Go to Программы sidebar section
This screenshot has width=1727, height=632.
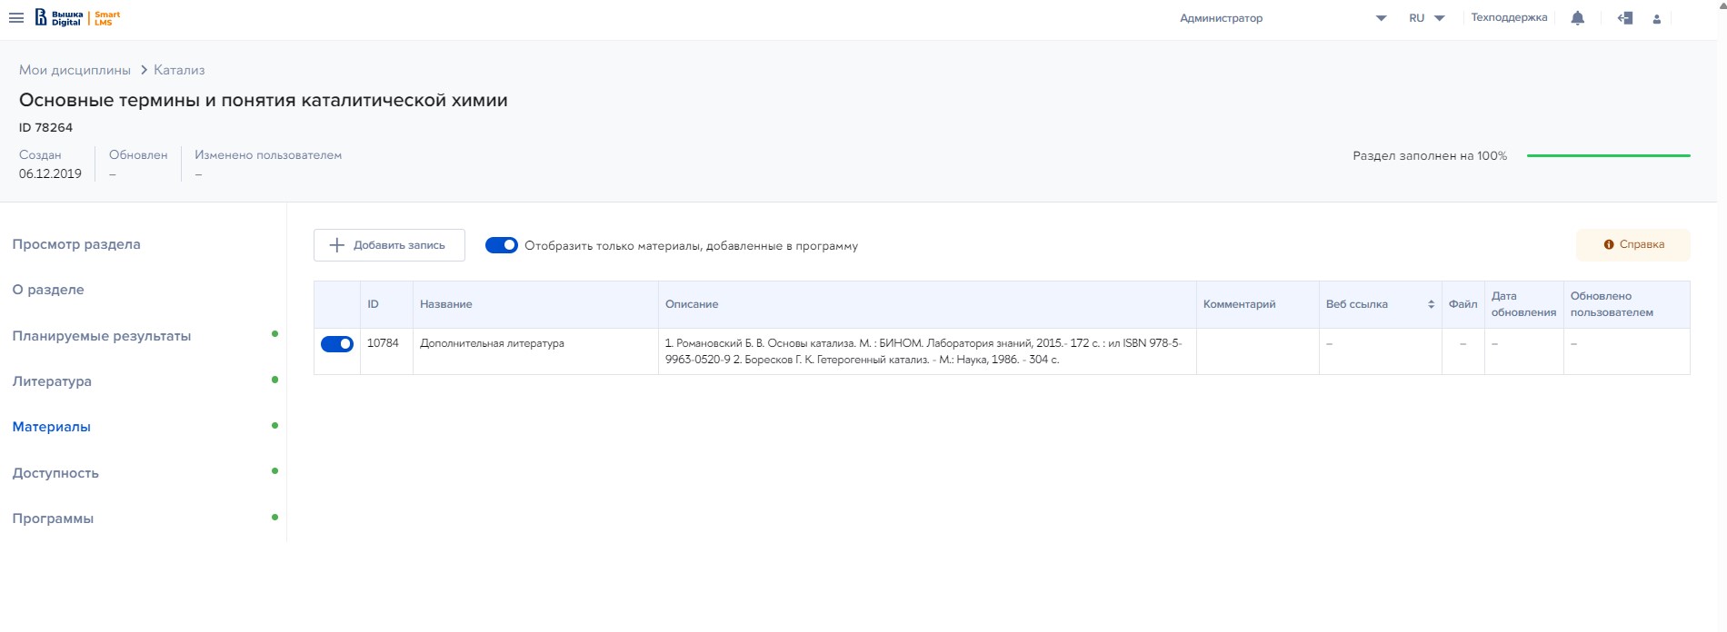point(53,518)
